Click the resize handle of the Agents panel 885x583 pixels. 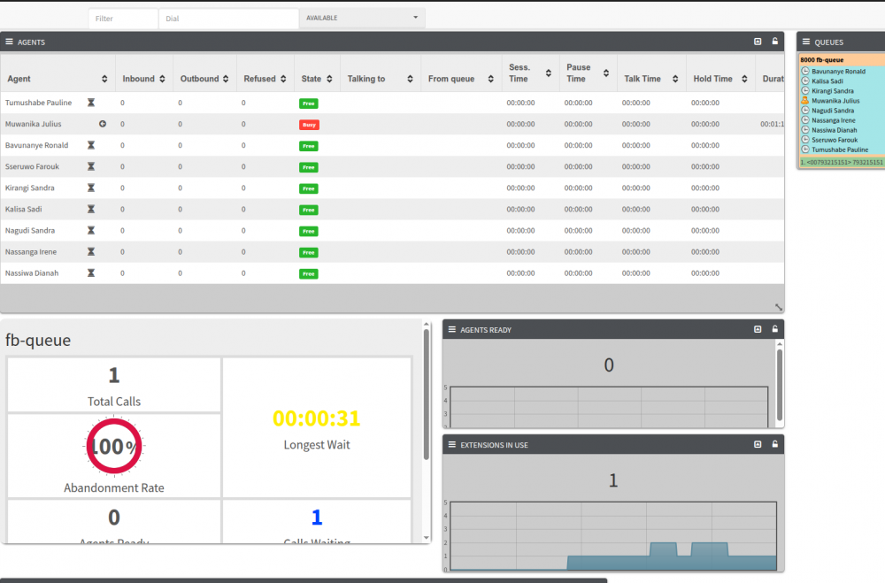[x=778, y=307]
